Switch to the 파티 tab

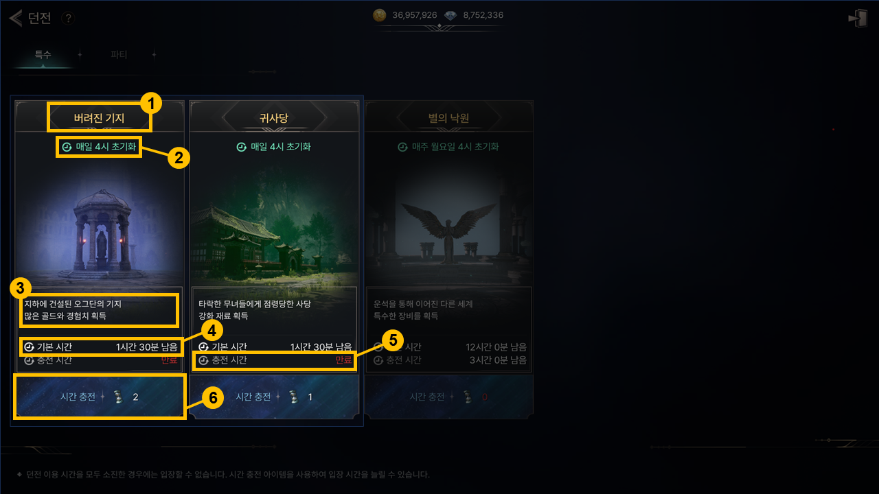119,55
